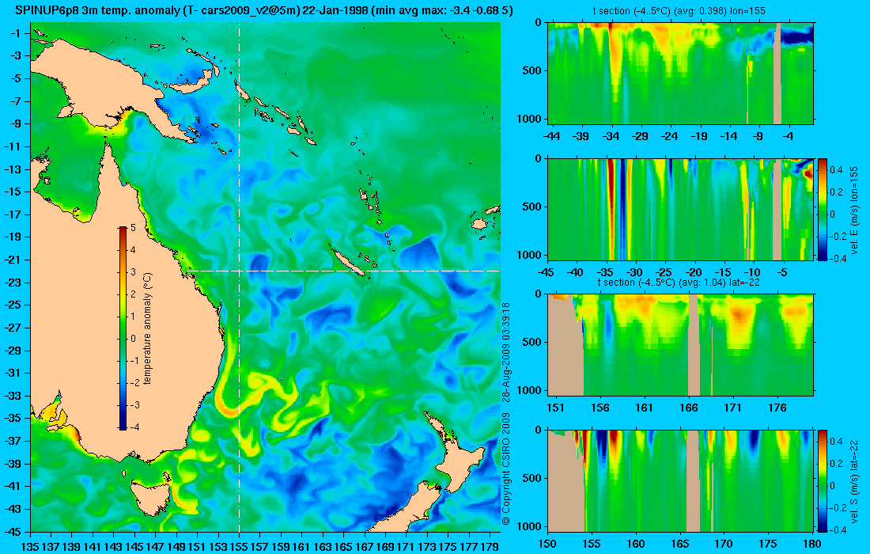Click the New Caledonia island on map
The image size is (870, 554).
349,262
